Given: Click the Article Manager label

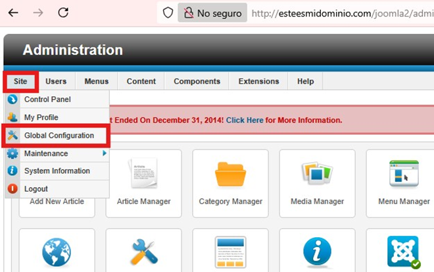Looking at the screenshot, I should (143, 202).
